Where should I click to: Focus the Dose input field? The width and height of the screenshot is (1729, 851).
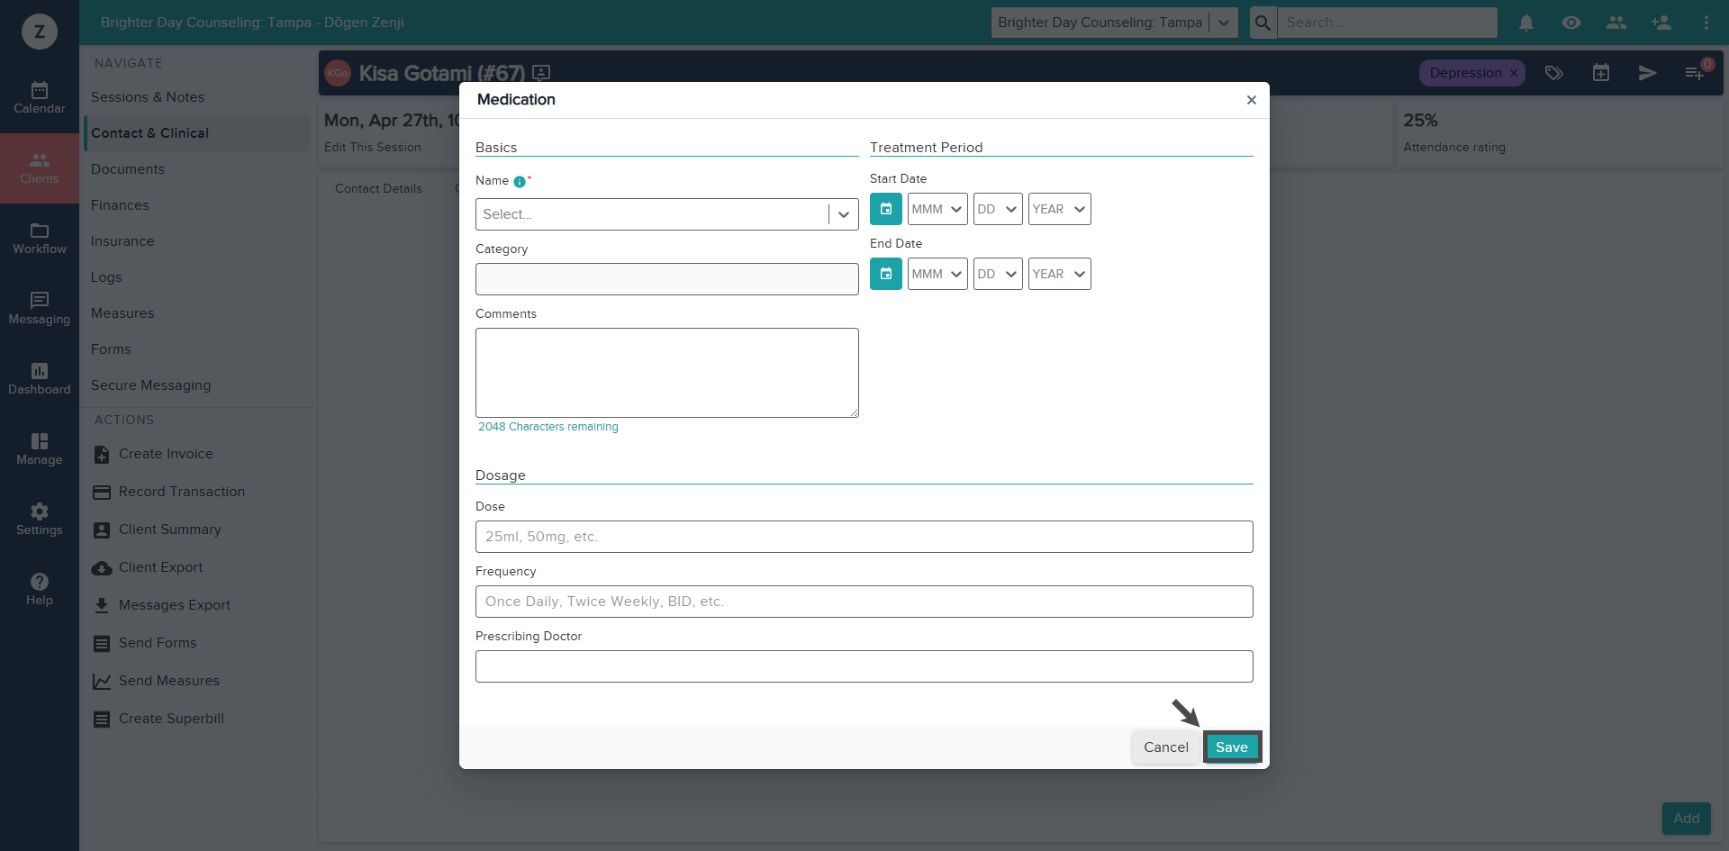(x=864, y=537)
